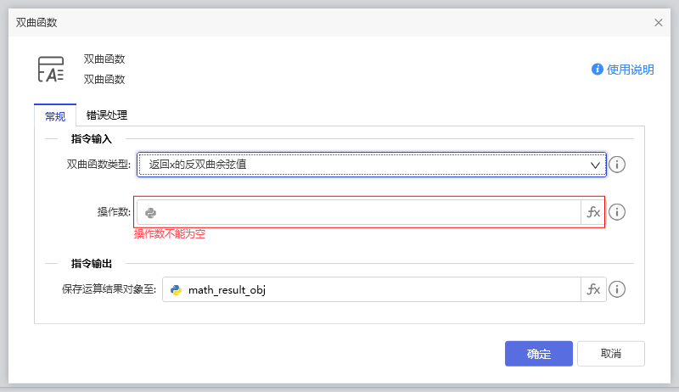Click info icon beside 保存运算结果对象至 field

[618, 289]
